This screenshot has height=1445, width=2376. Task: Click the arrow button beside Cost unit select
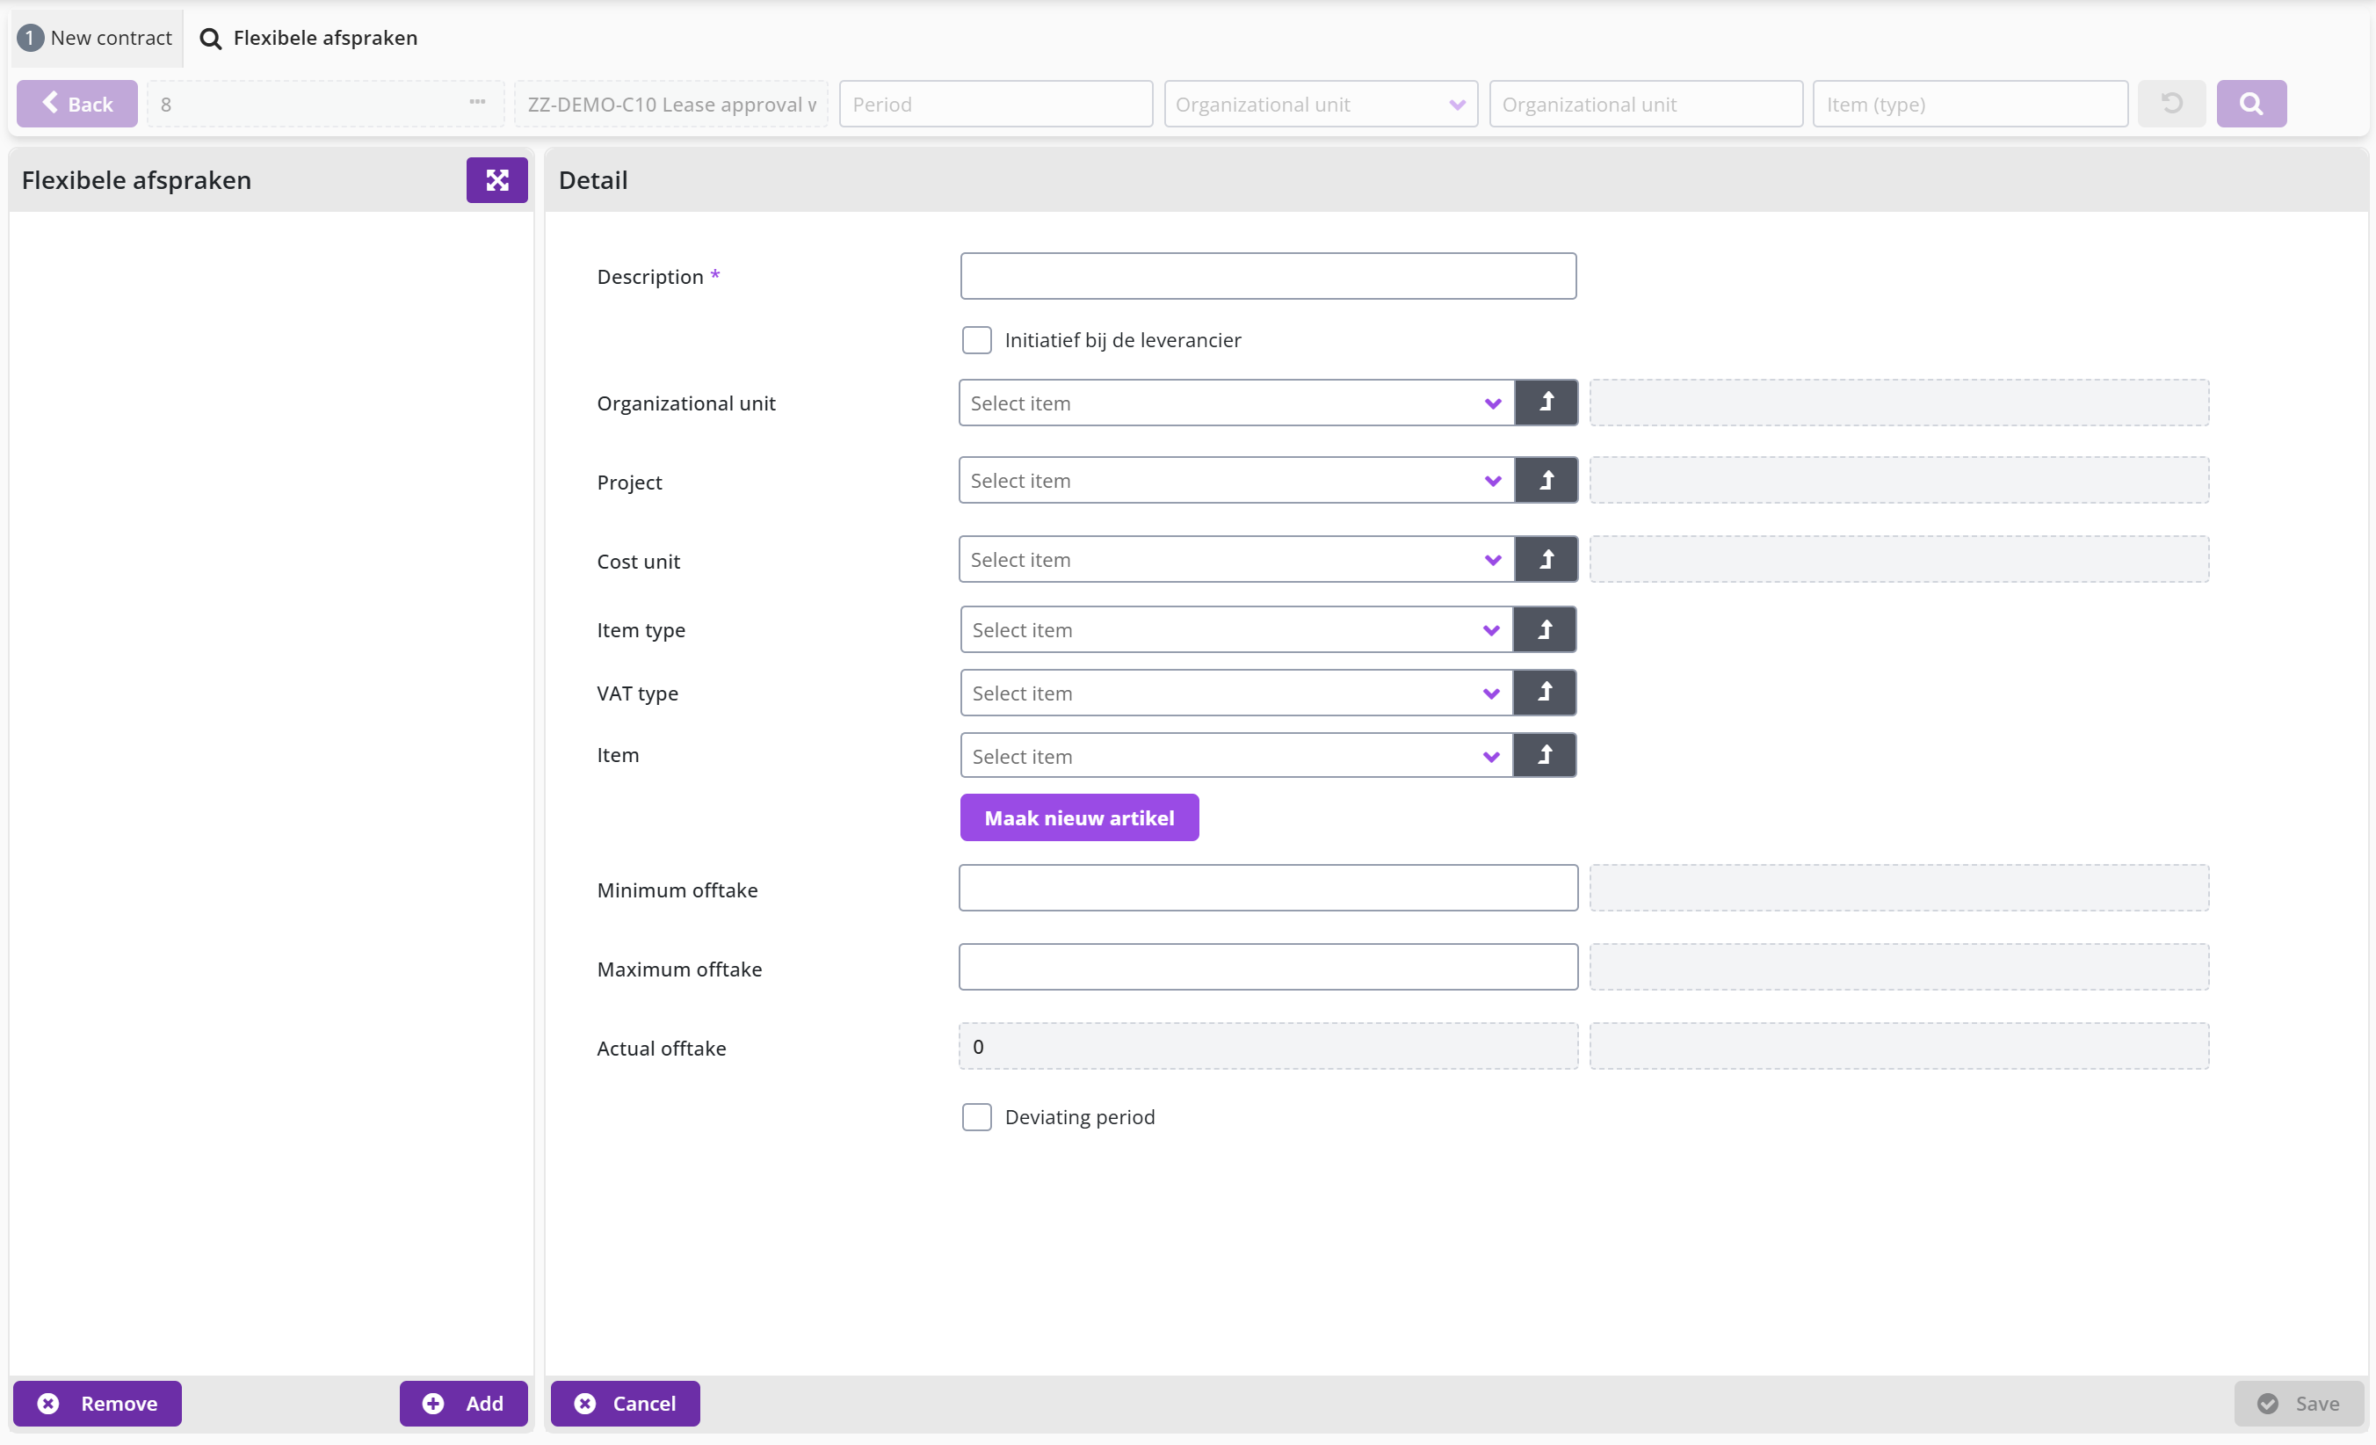click(x=1546, y=560)
